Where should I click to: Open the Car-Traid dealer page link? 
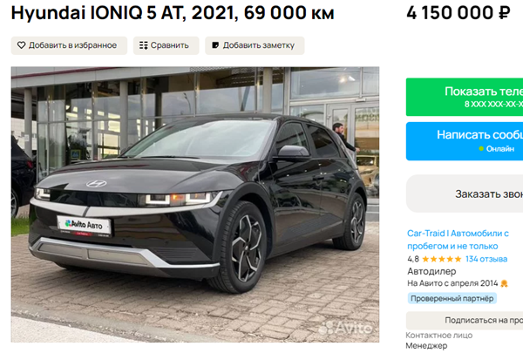tap(458, 240)
